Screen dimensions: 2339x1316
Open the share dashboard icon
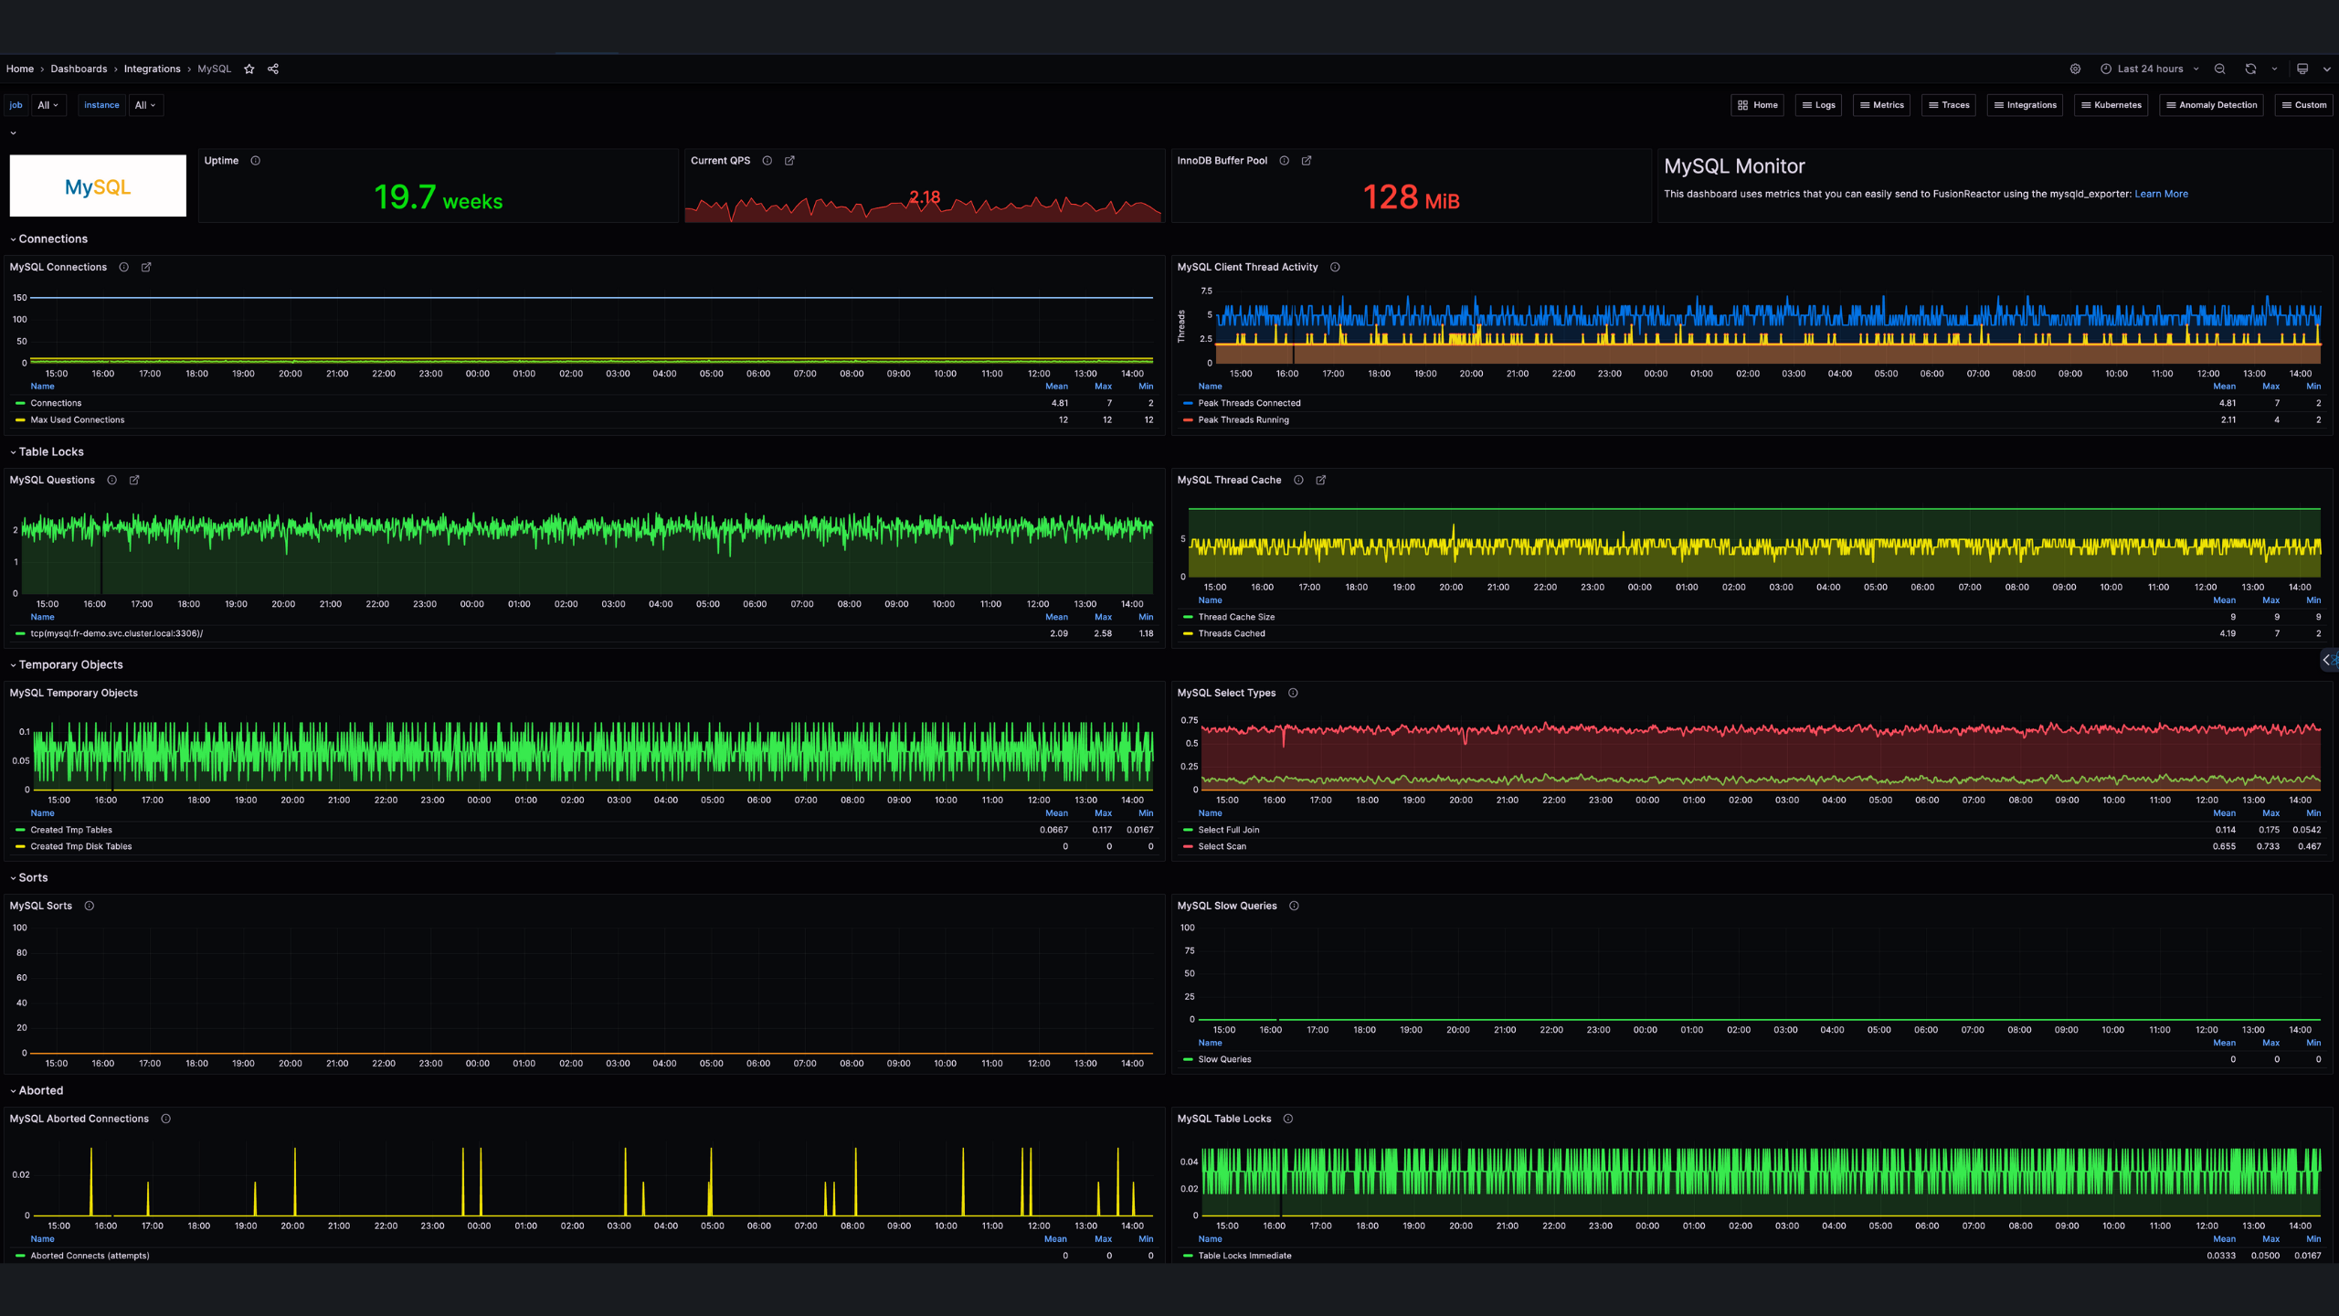[x=272, y=69]
